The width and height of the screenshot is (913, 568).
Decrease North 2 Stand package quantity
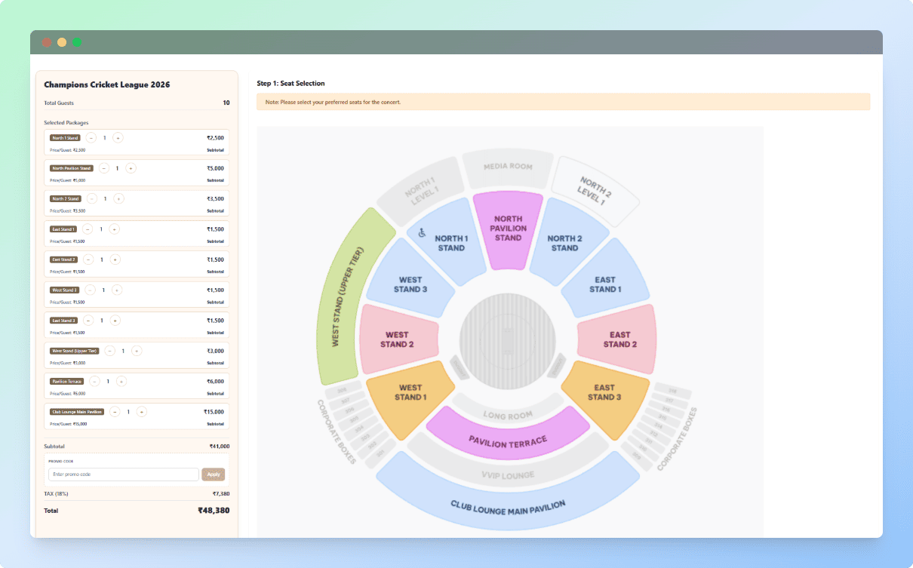92,198
